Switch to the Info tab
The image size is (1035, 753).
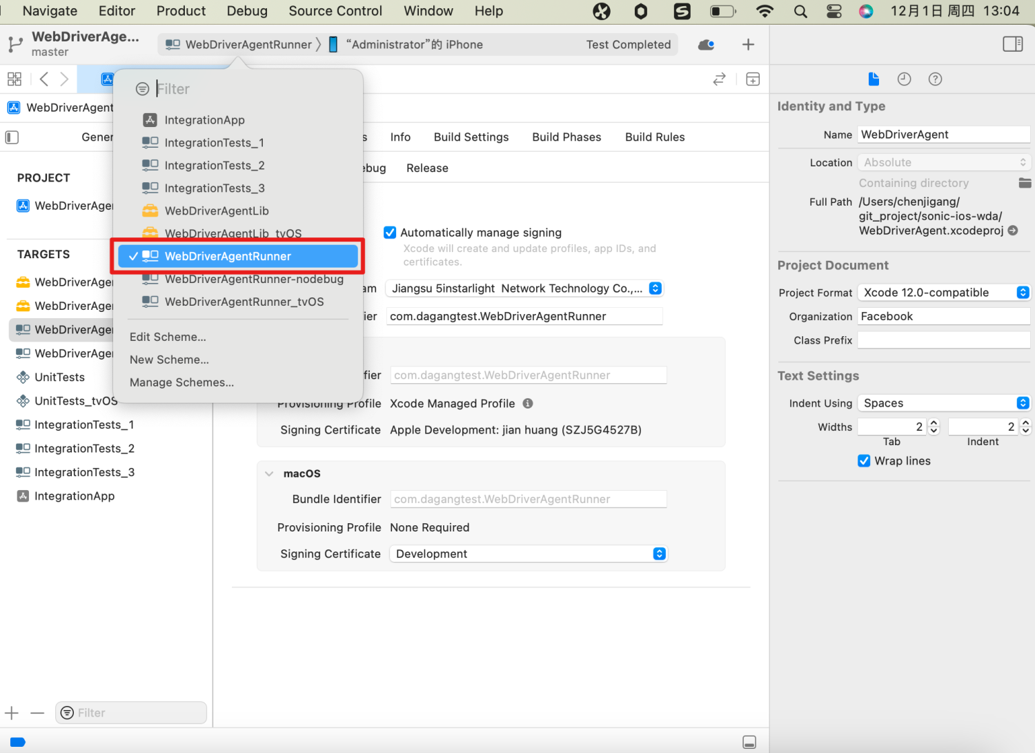[400, 137]
